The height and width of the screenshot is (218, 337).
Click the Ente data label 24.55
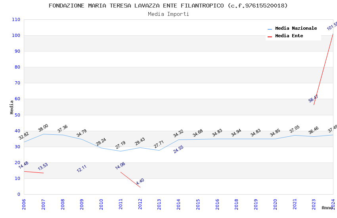pos(178,149)
